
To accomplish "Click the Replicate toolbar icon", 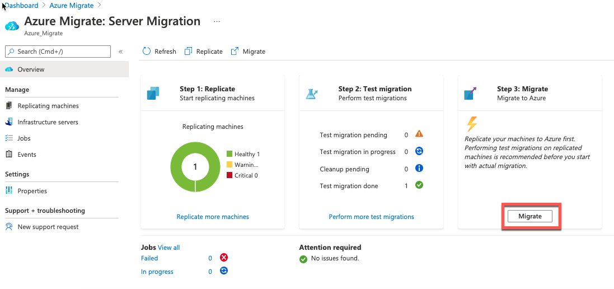I will pos(189,52).
